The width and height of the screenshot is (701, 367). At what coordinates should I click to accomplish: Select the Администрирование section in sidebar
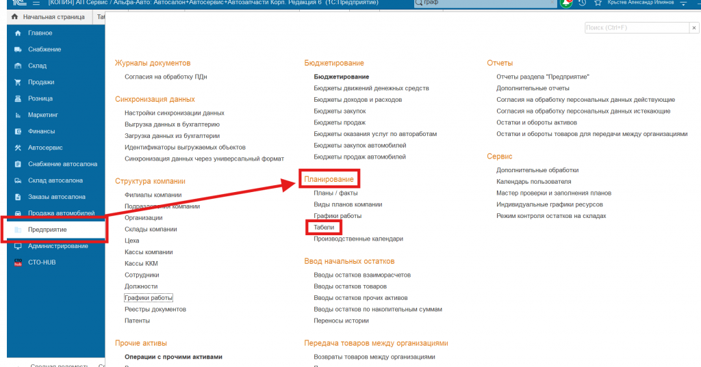(x=58, y=246)
